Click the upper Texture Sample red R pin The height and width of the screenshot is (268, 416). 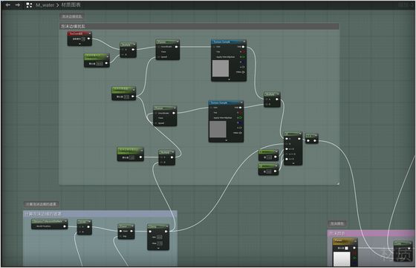pyautogui.click(x=243, y=52)
